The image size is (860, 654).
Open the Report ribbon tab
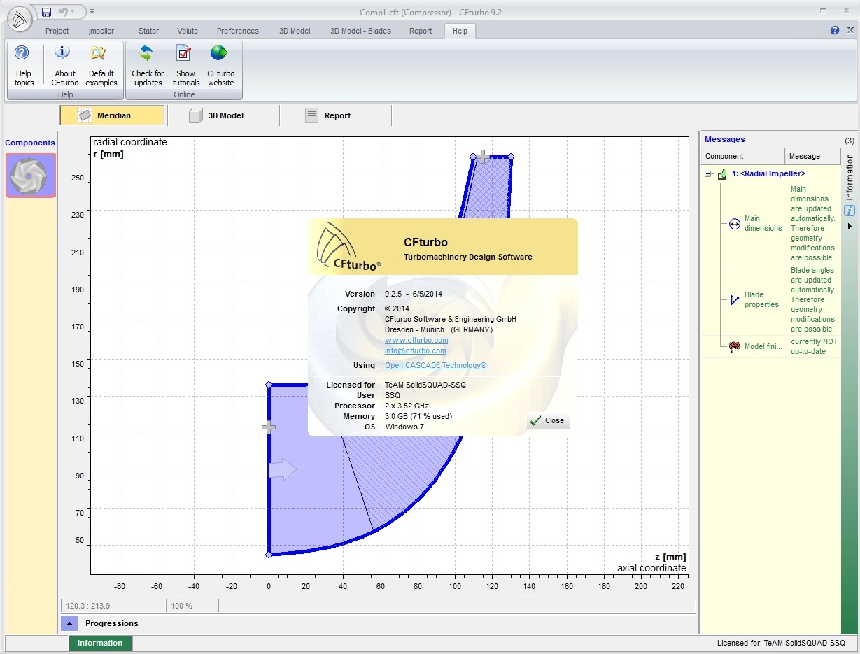pyautogui.click(x=421, y=31)
